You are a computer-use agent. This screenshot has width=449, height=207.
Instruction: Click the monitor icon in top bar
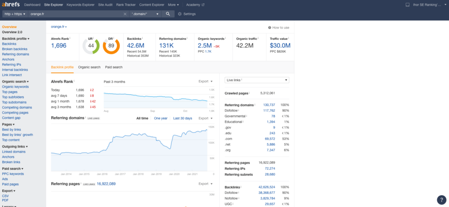click(x=408, y=5)
